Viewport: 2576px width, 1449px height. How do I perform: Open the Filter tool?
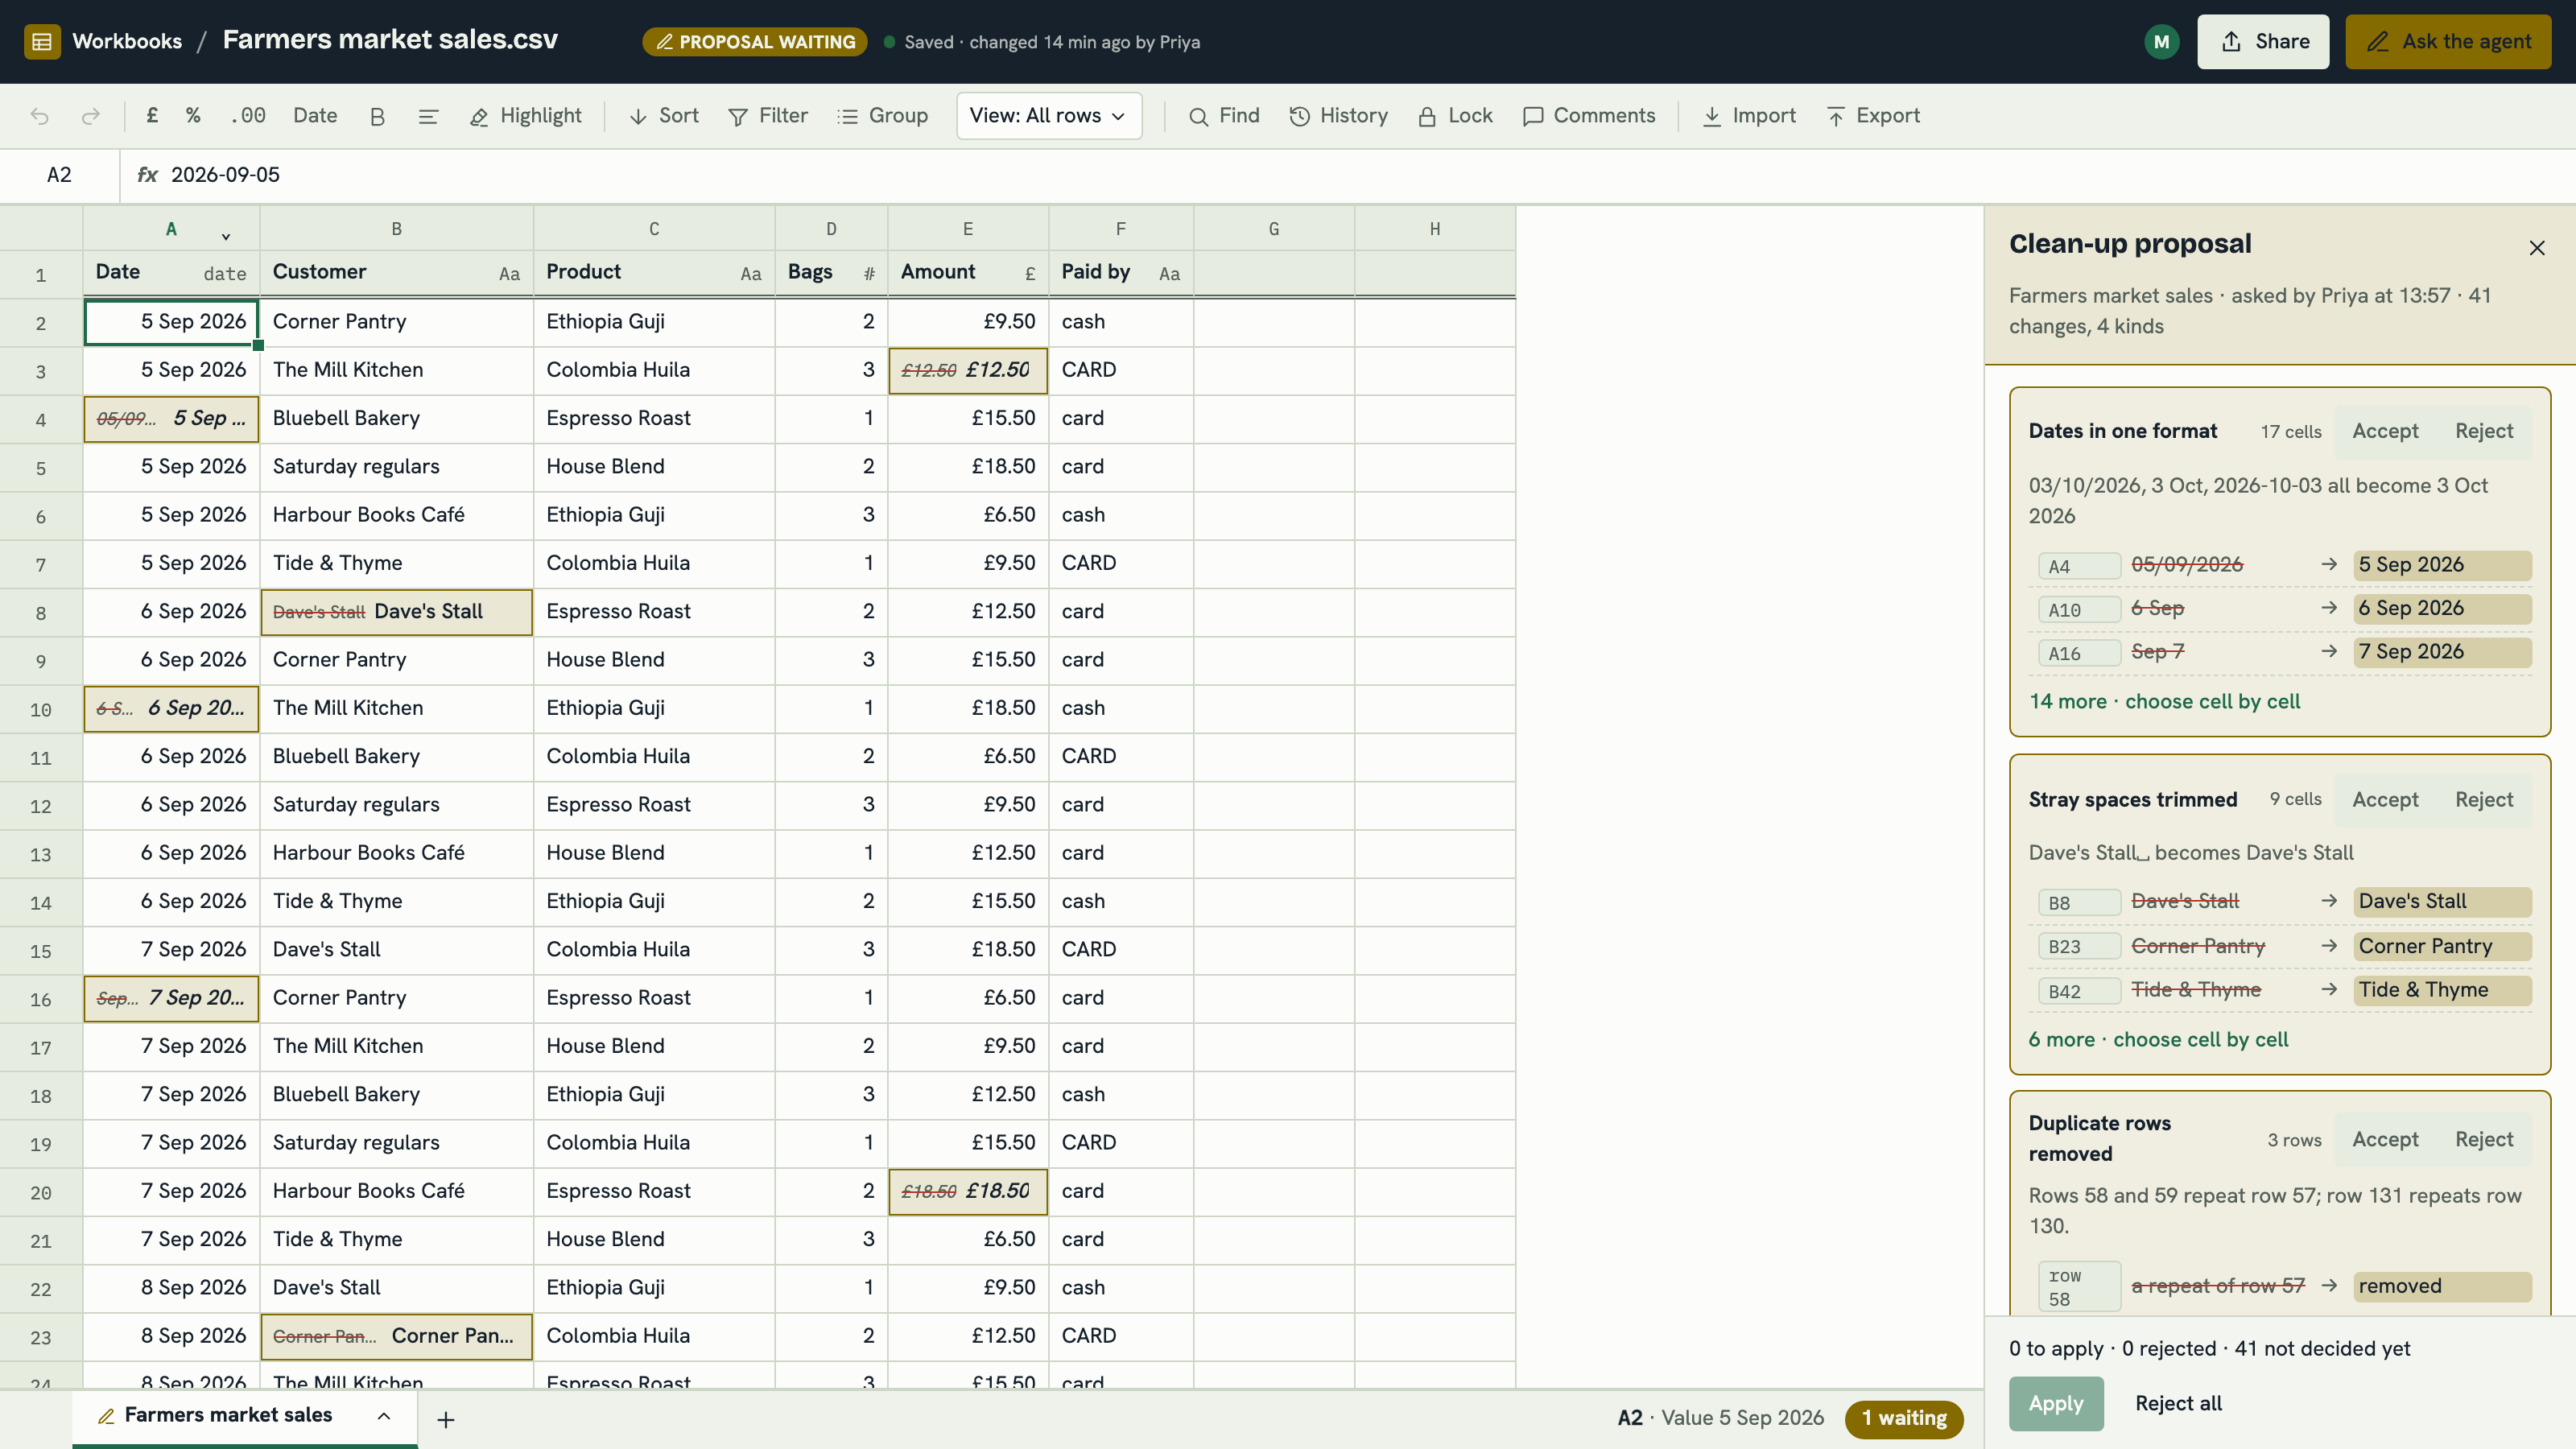click(768, 116)
